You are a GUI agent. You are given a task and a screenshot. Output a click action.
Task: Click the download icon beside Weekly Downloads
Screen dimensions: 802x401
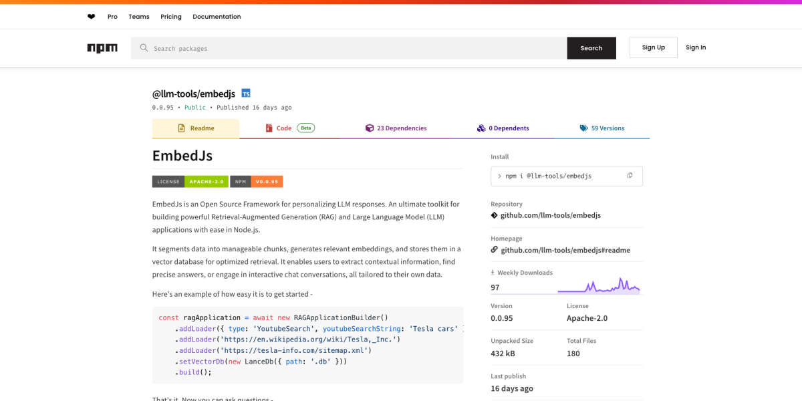(493, 272)
